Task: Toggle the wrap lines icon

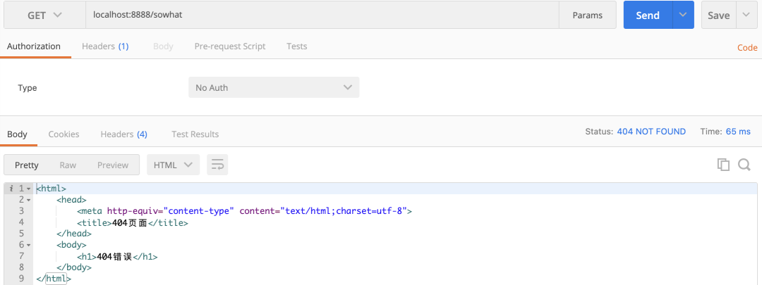Action: tap(217, 165)
